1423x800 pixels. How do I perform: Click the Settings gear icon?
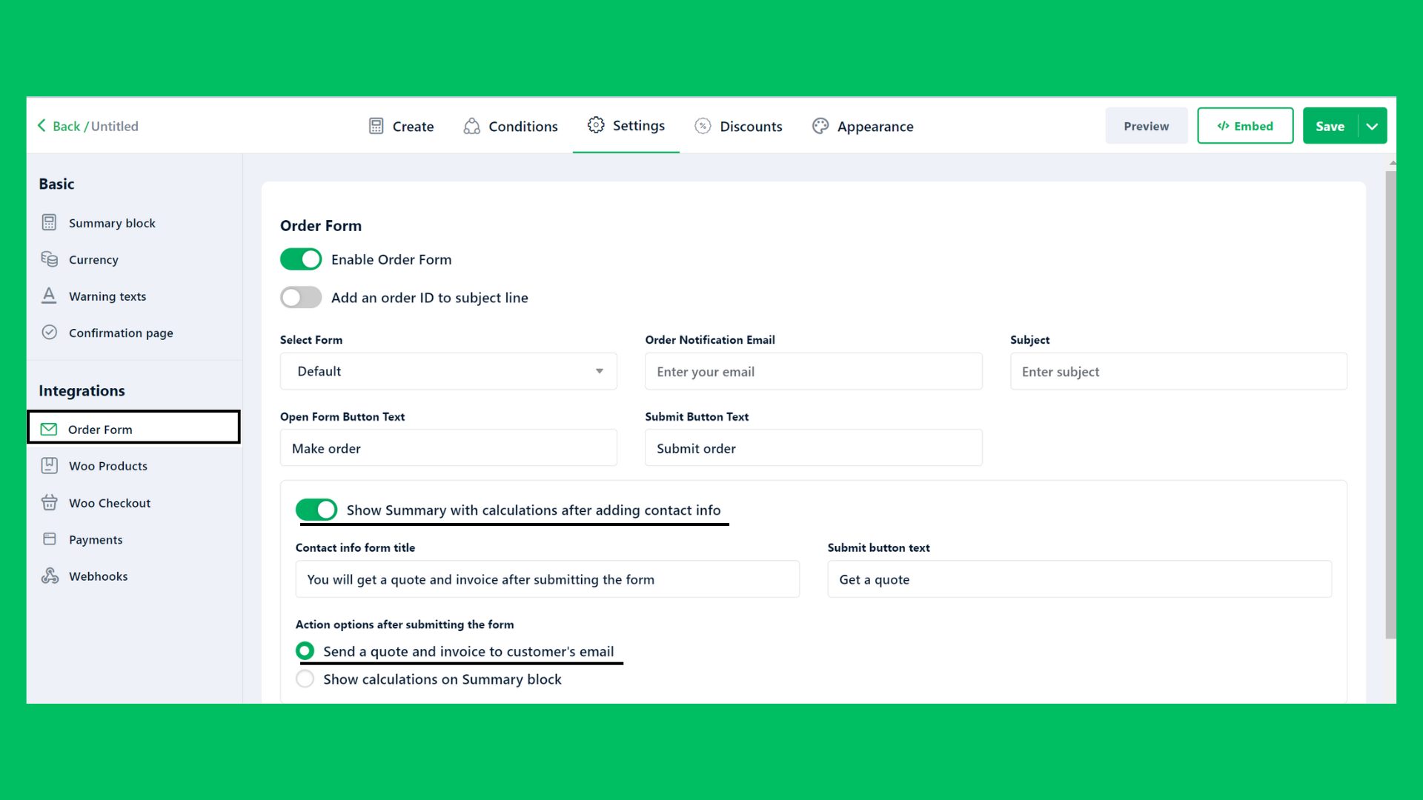click(x=596, y=125)
